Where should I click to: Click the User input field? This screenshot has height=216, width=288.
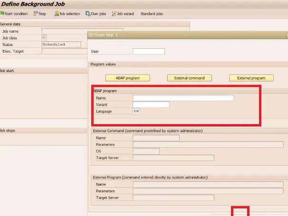[x=149, y=52]
